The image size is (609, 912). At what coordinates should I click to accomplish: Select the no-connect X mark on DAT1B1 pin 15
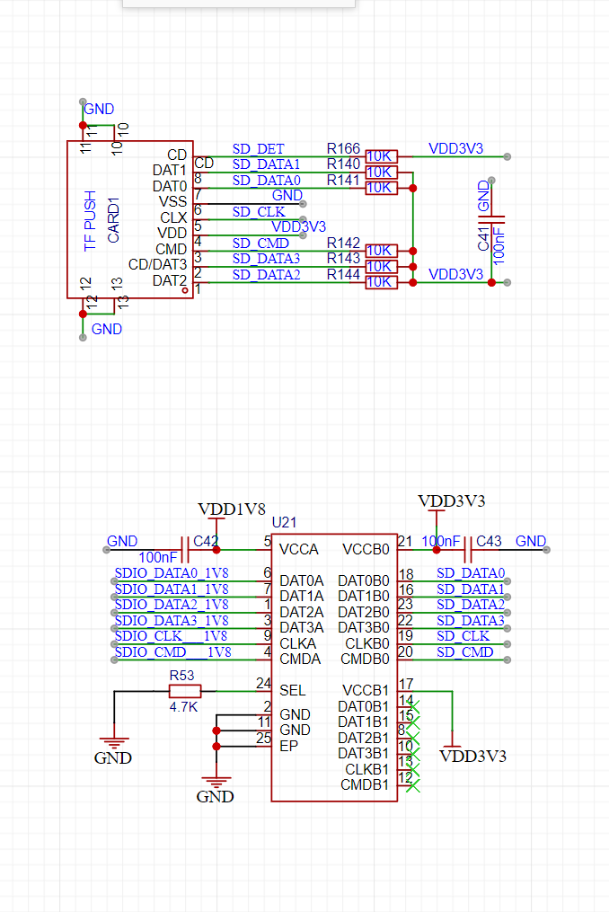(412, 723)
